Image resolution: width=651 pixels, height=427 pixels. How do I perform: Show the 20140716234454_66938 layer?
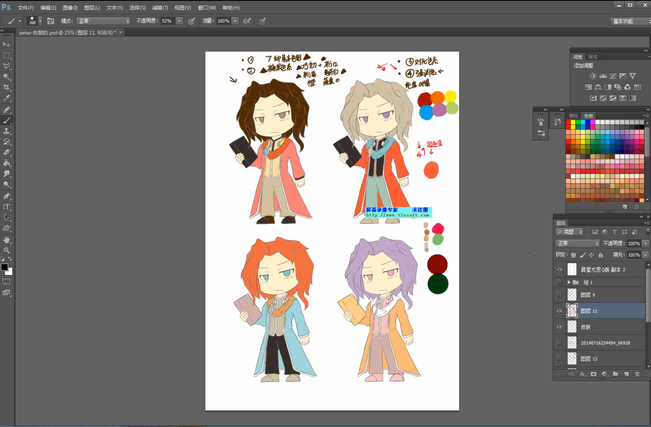(x=559, y=343)
